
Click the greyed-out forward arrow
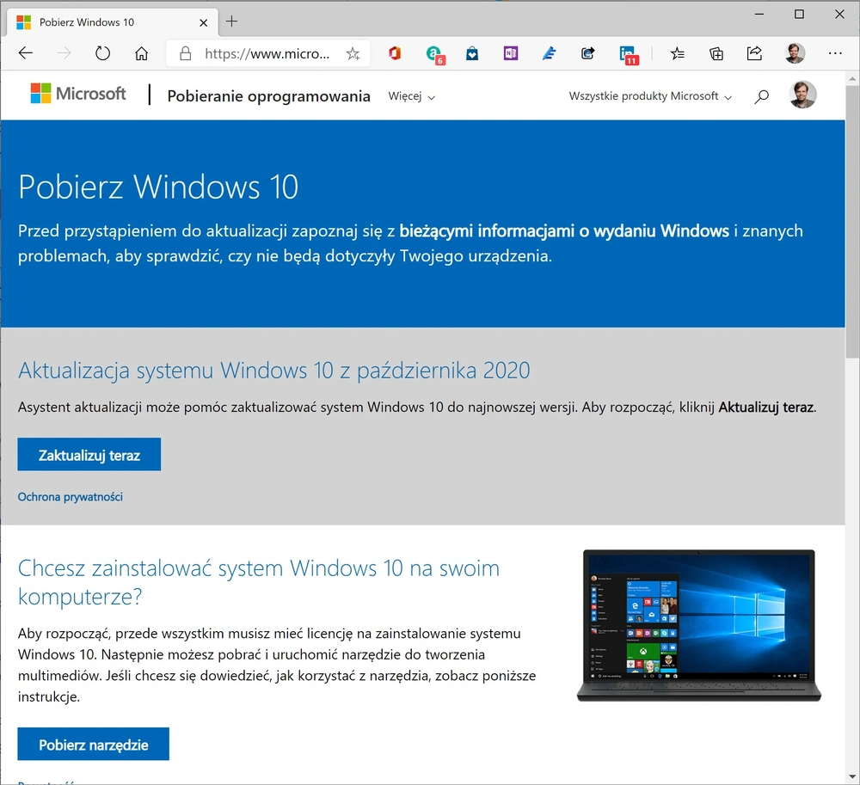[64, 53]
